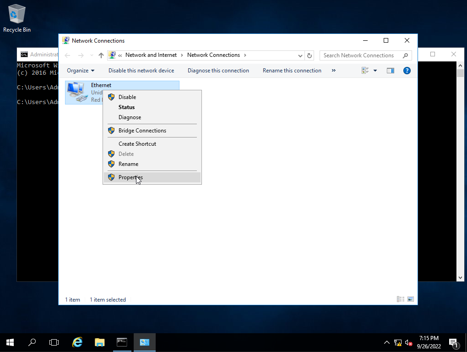Select Disable in the context menu
Viewport: 467px width, 352px height.
[152, 97]
